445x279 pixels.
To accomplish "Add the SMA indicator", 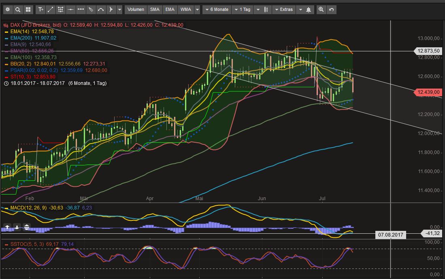I will (155, 9).
